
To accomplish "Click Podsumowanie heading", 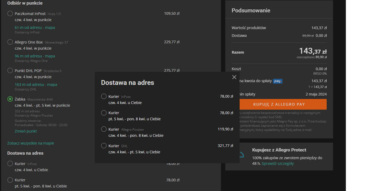I will coord(251,10).
